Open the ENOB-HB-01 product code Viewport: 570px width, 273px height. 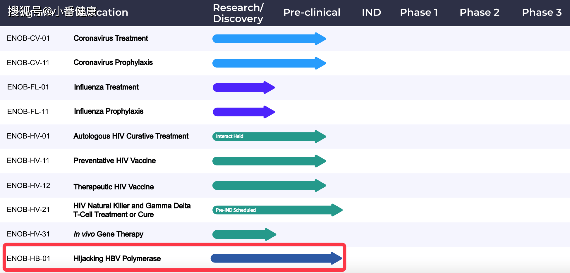[29, 259]
